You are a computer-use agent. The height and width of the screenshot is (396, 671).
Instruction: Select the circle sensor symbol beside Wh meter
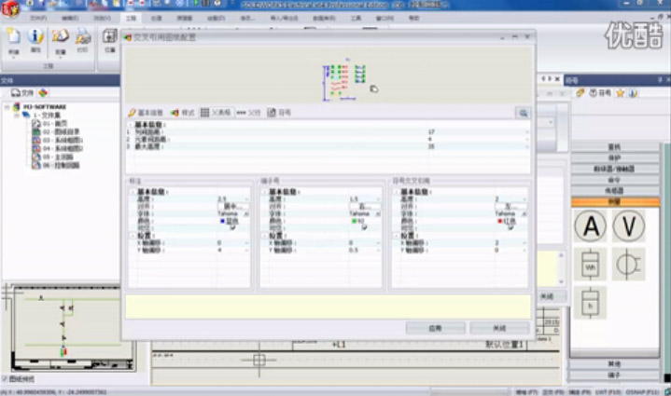tap(628, 265)
